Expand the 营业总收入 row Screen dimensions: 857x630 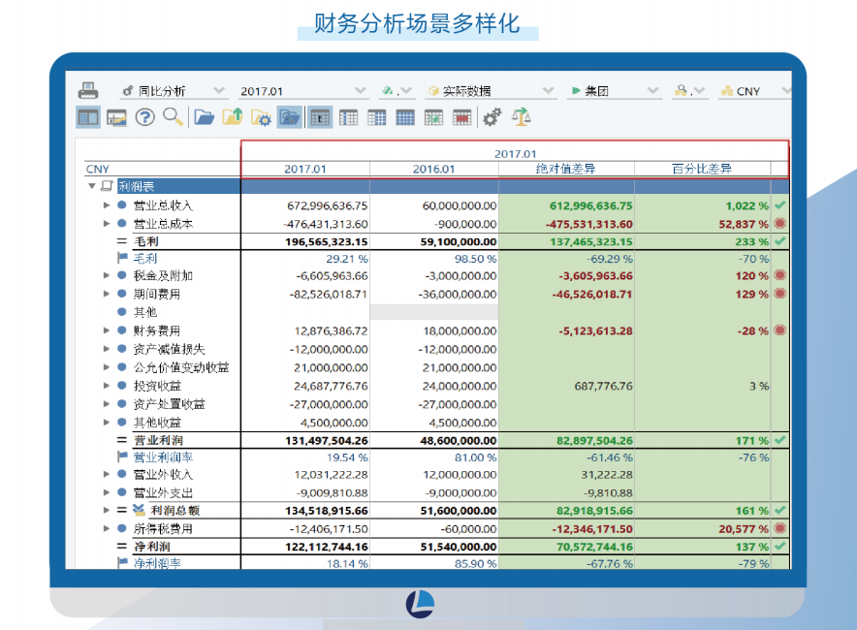[x=107, y=205]
